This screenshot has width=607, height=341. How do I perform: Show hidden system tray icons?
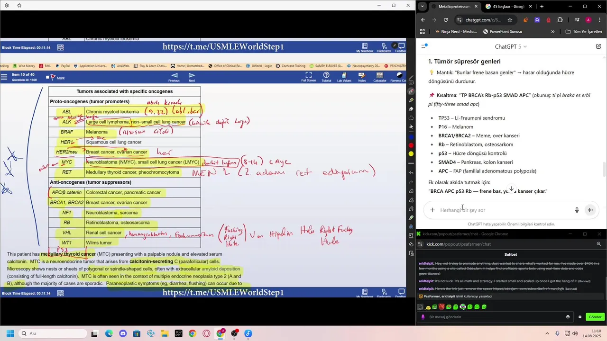tap(547, 333)
